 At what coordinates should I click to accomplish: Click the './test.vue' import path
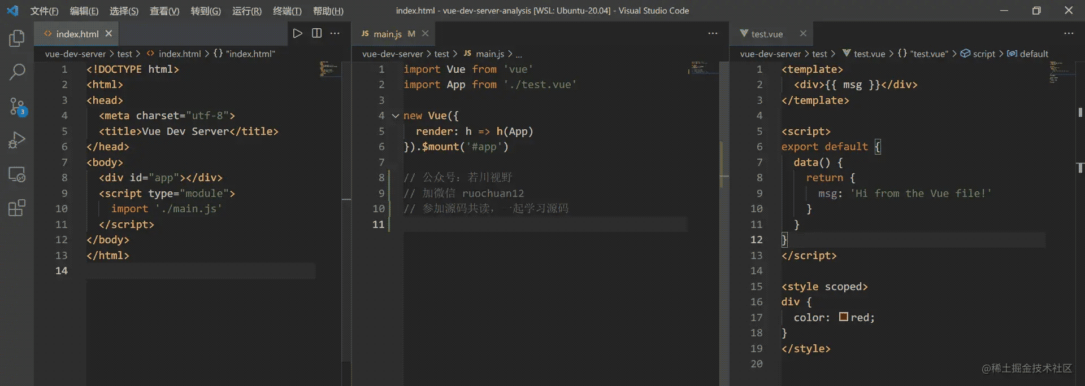pos(540,85)
